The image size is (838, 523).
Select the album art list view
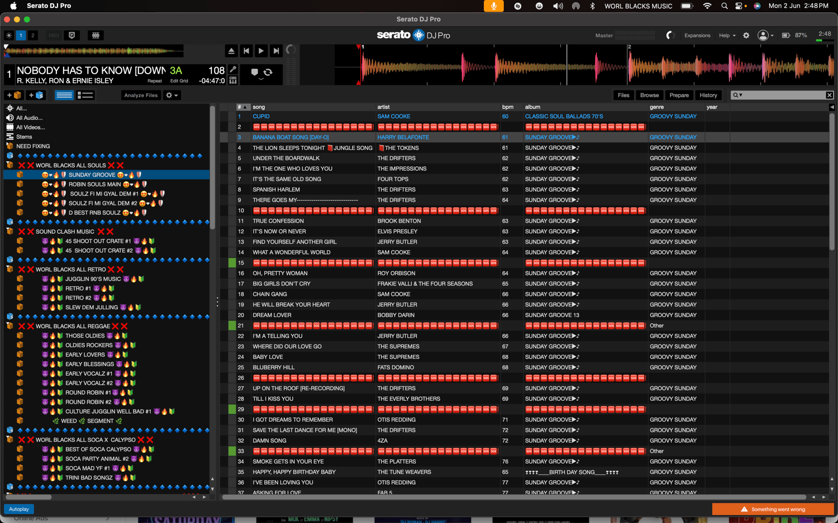pyautogui.click(x=85, y=95)
